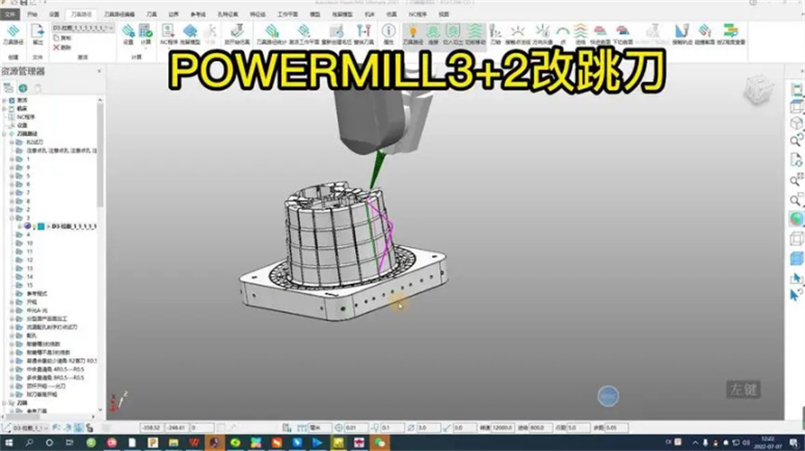Collapse folder 3 in the toolpath tree
This screenshot has height=451, width=805.
tap(12, 217)
